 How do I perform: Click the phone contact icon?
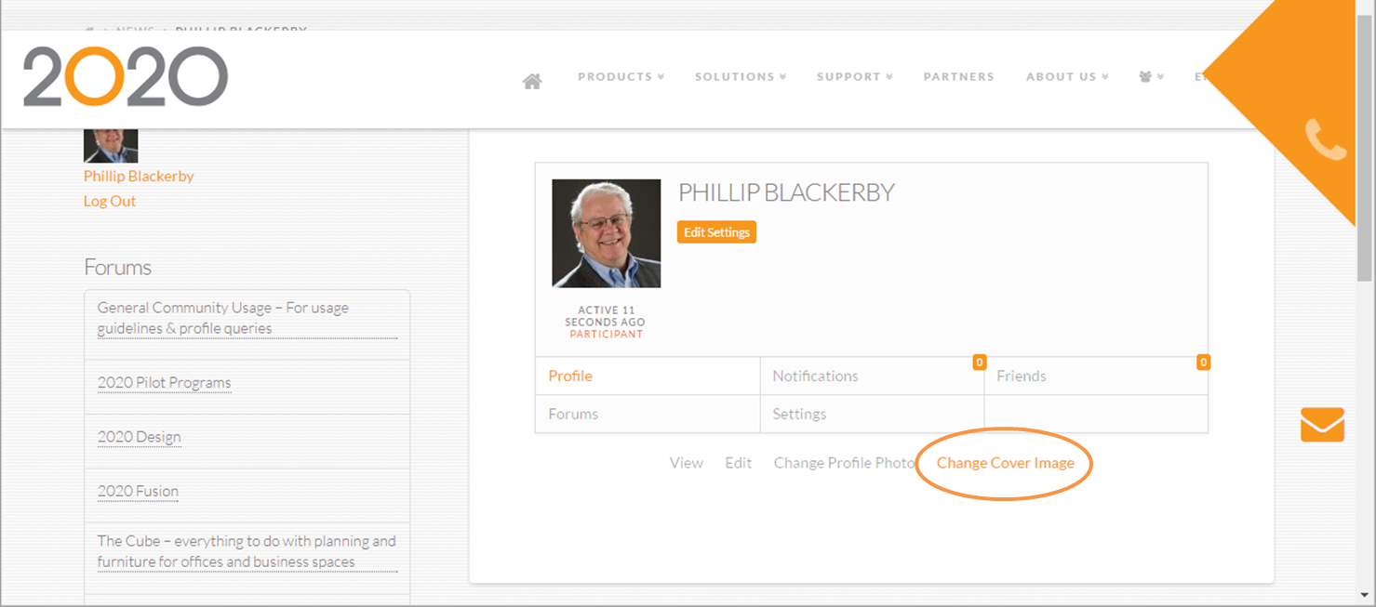1325,140
